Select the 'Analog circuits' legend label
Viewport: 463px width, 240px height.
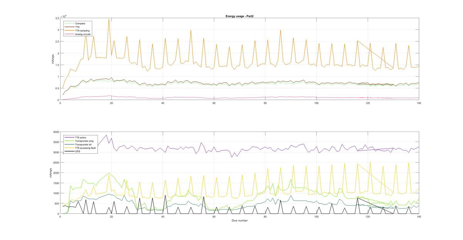pyautogui.click(x=83, y=34)
